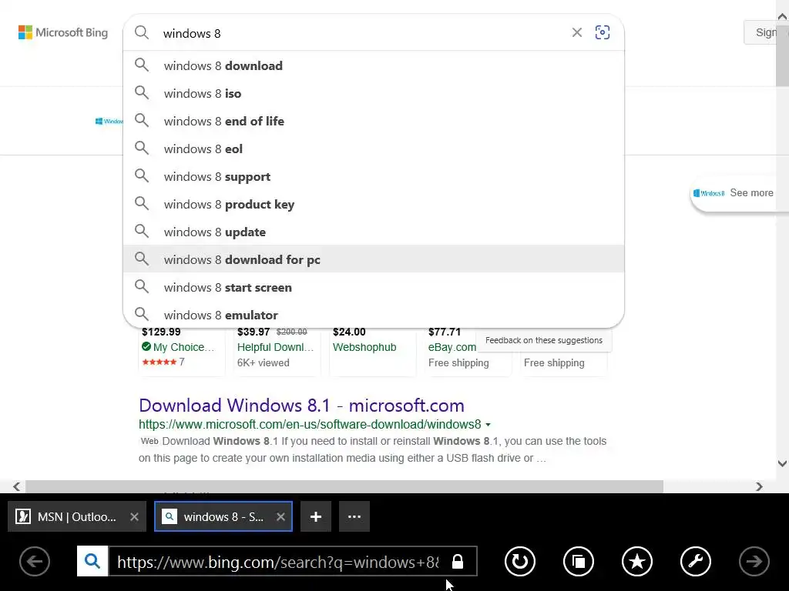Image resolution: width=789 pixels, height=591 pixels.
Task: Click vertical scrollbar down arrow
Action: tap(783, 463)
